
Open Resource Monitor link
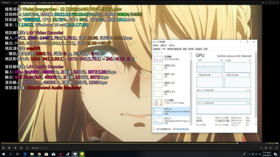coord(181,129)
